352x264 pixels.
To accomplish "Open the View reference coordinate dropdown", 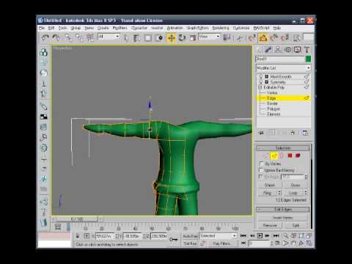I will click(209, 37).
